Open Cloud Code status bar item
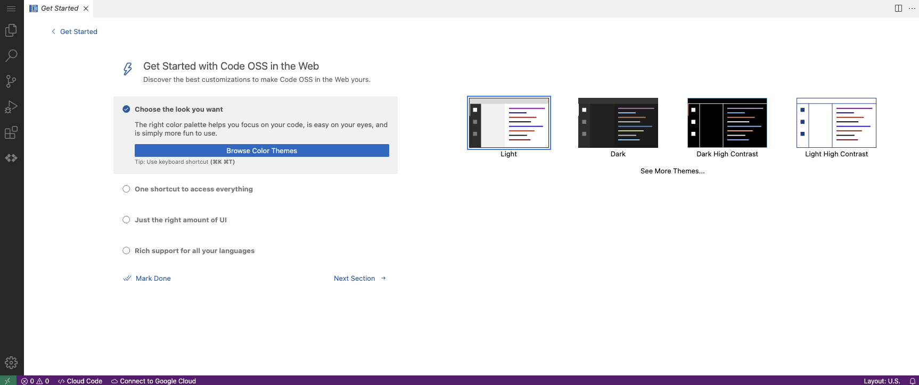Image resolution: width=919 pixels, height=385 pixels. 80,381
